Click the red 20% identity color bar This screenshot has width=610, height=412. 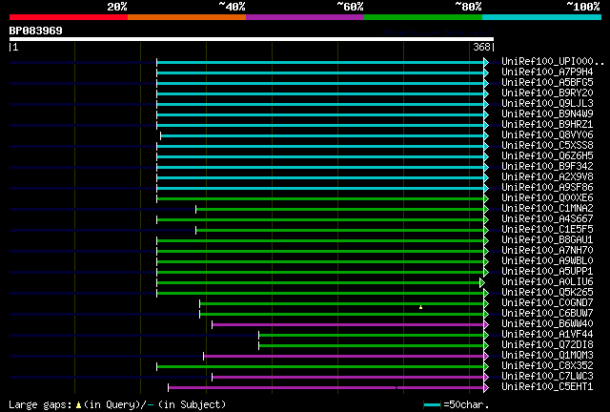click(x=69, y=17)
